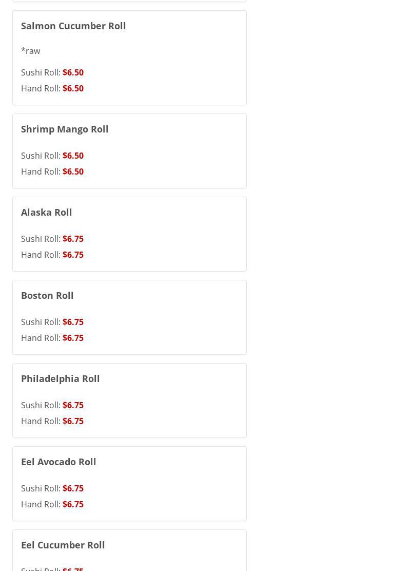Open the Salmon Cucumber Roll item
This screenshot has width=395, height=571.
coord(73,26)
